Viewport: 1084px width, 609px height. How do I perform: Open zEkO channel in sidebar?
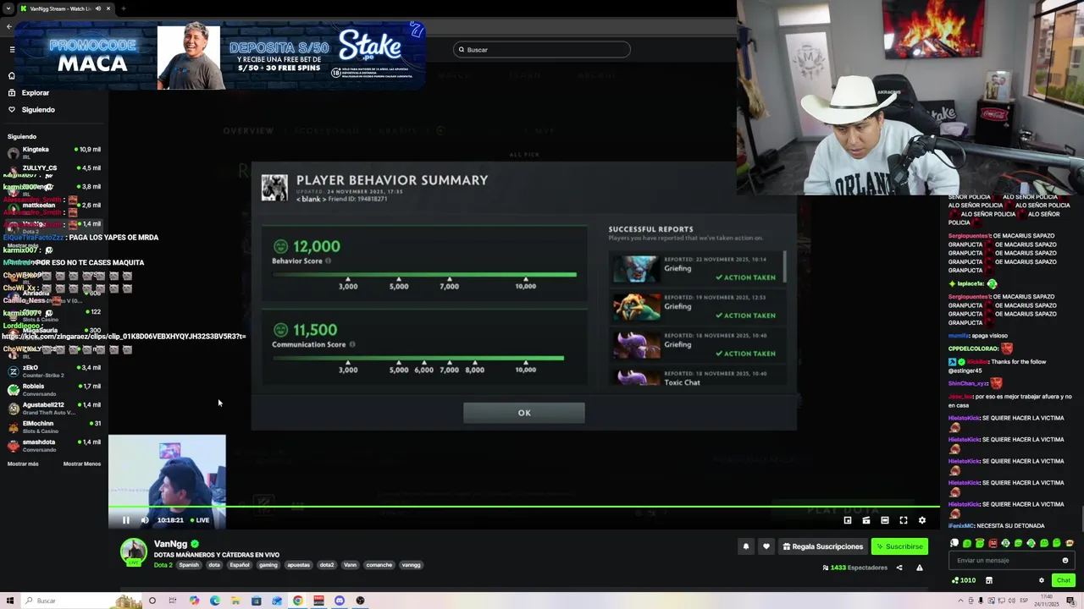(54, 371)
